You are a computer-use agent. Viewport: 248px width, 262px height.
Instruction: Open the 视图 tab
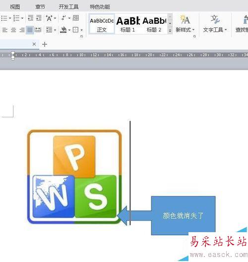point(15,7)
